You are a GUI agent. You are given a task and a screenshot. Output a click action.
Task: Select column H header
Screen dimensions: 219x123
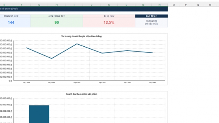click(x=57, y=5)
